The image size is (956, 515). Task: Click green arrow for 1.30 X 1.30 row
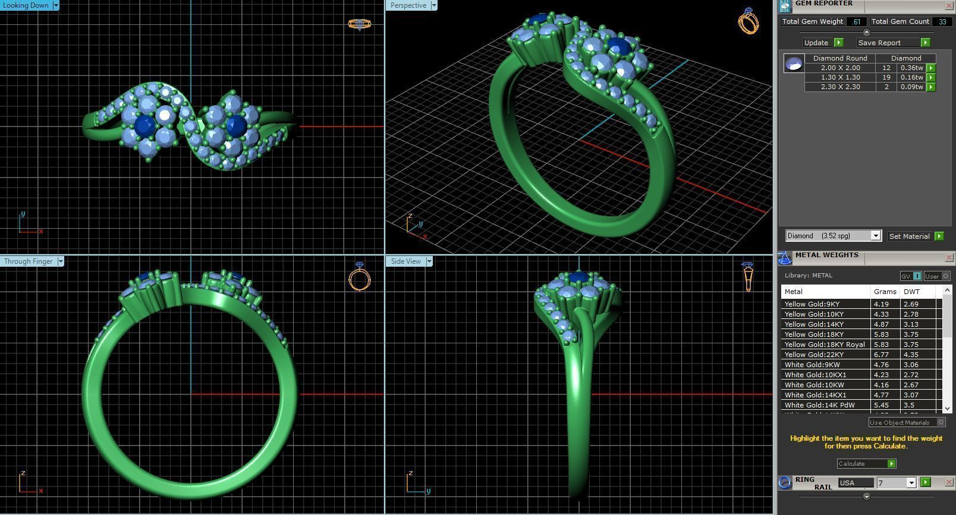(x=931, y=77)
